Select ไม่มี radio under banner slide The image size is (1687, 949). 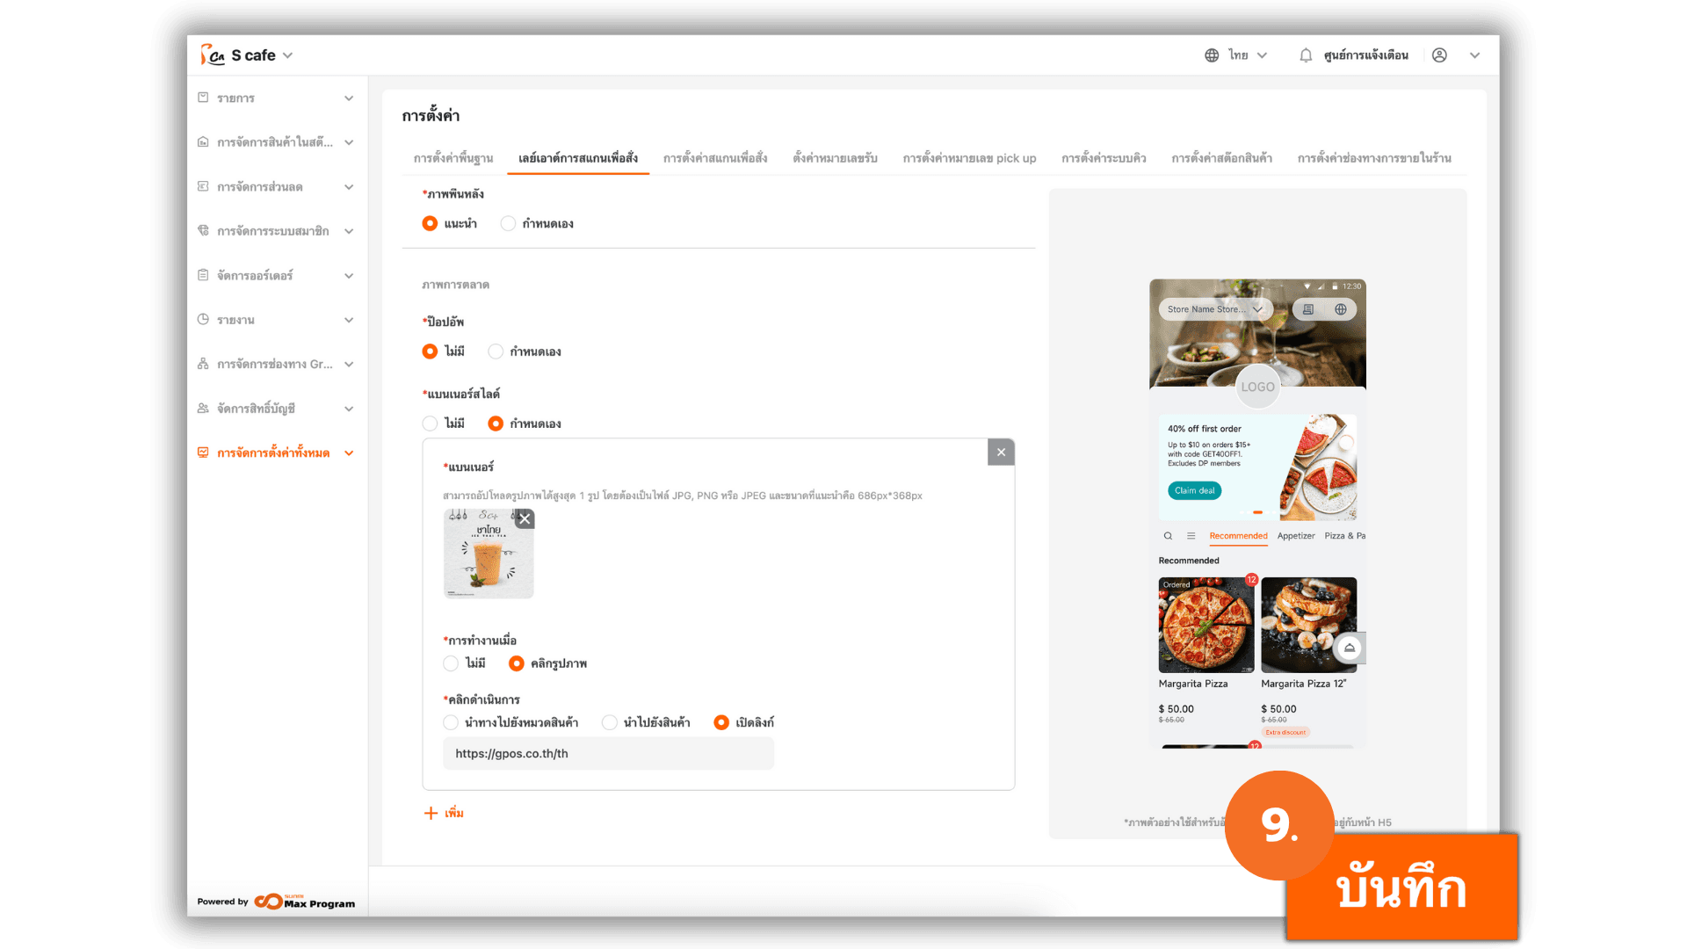[x=430, y=424]
